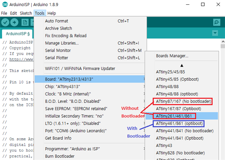Select board ATtiny25/45/85
225x160 pixels.
(182, 72)
